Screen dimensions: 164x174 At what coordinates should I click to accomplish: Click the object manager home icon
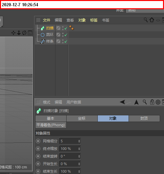point(152,20)
